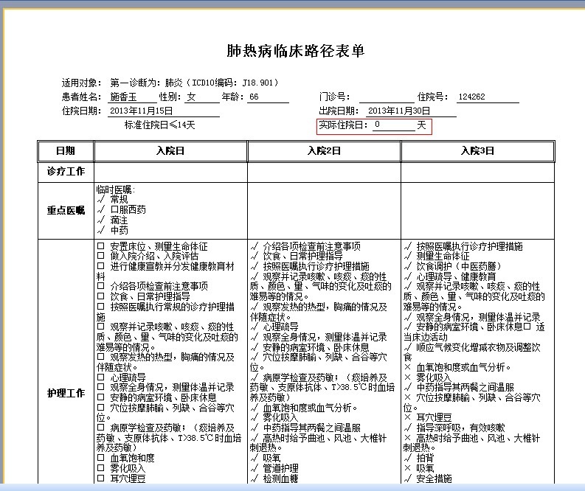Toggle the checked 吸氧 mark in 入院2日

tap(255, 457)
